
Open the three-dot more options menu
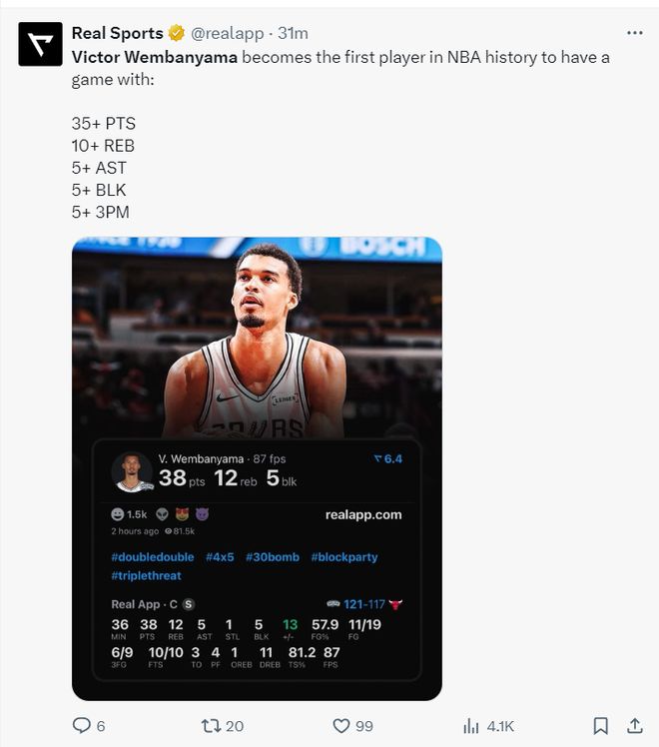coord(635,33)
